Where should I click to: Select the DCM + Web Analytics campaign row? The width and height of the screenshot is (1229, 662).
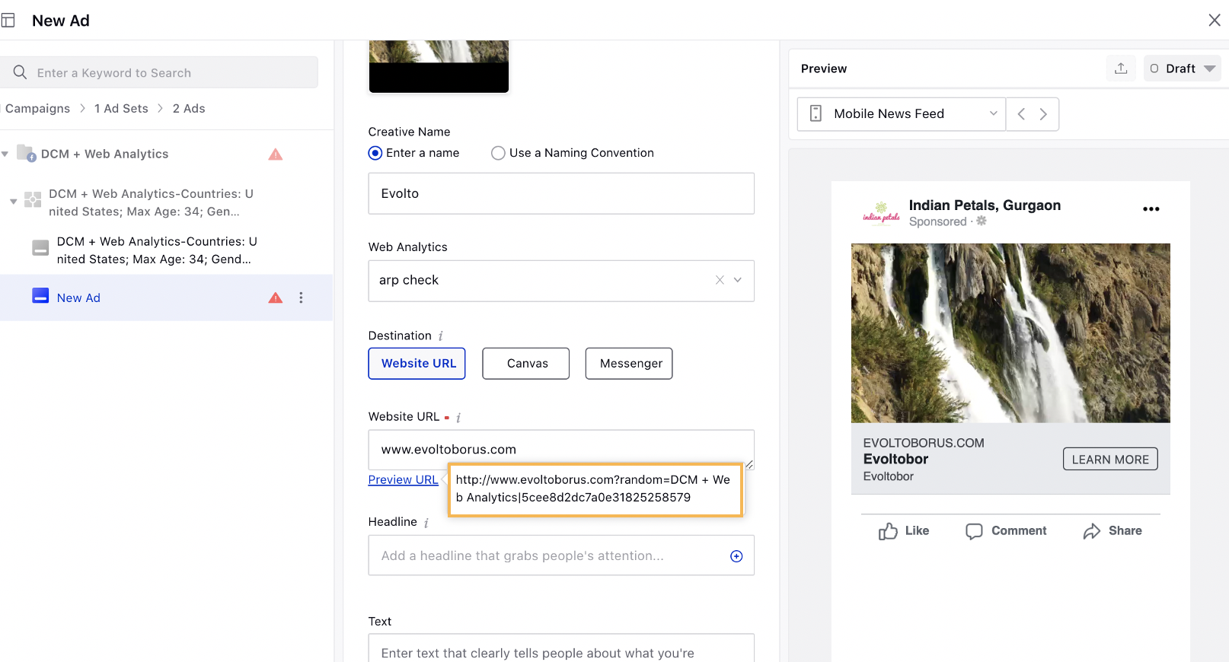[166, 154]
